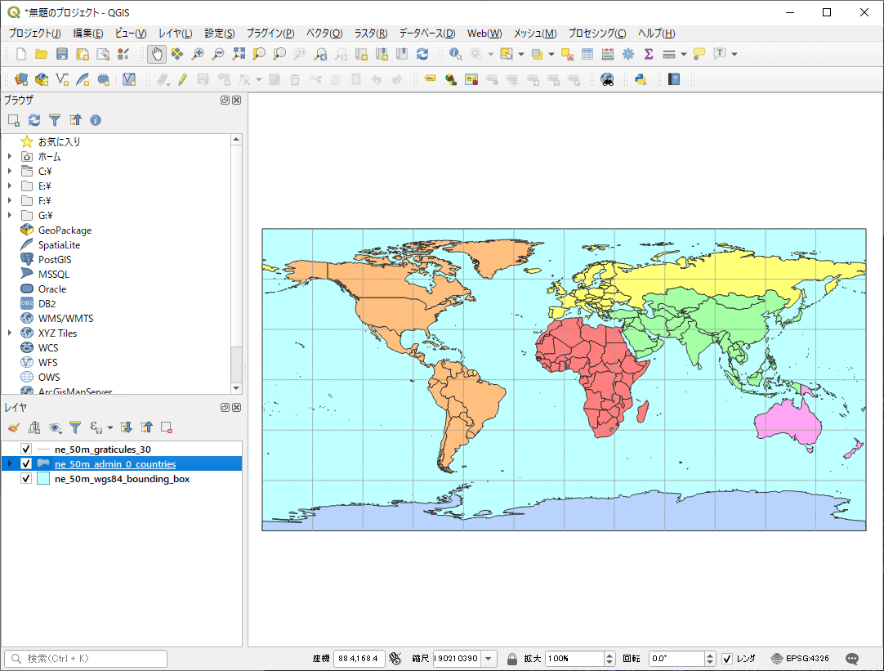Expand the C:¥ drive in the Browser
Image resolution: width=884 pixels, height=671 pixels.
[x=7, y=171]
